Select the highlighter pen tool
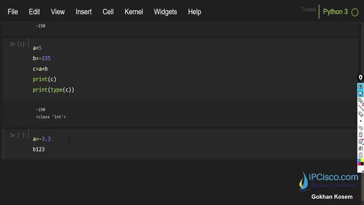 pyautogui.click(x=361, y=101)
